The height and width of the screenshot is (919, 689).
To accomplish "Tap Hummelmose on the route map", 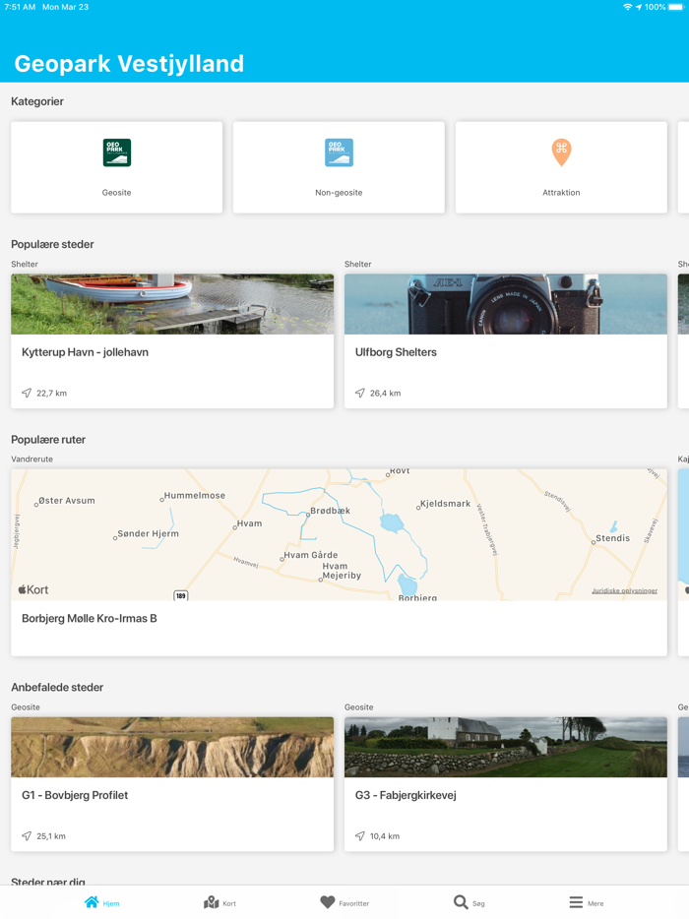I will point(195,495).
